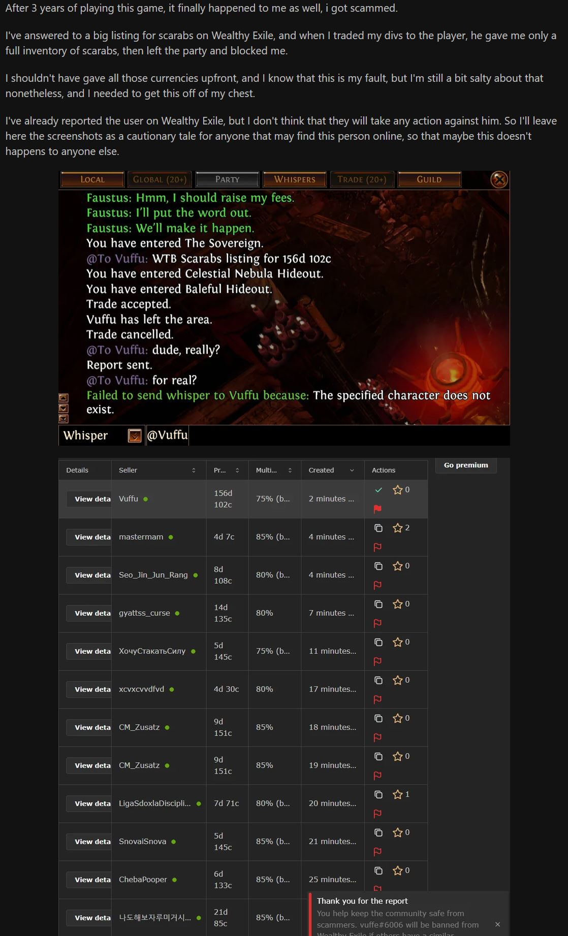568x936 pixels.
Task: View details of mastermam listing
Action: click(x=89, y=537)
